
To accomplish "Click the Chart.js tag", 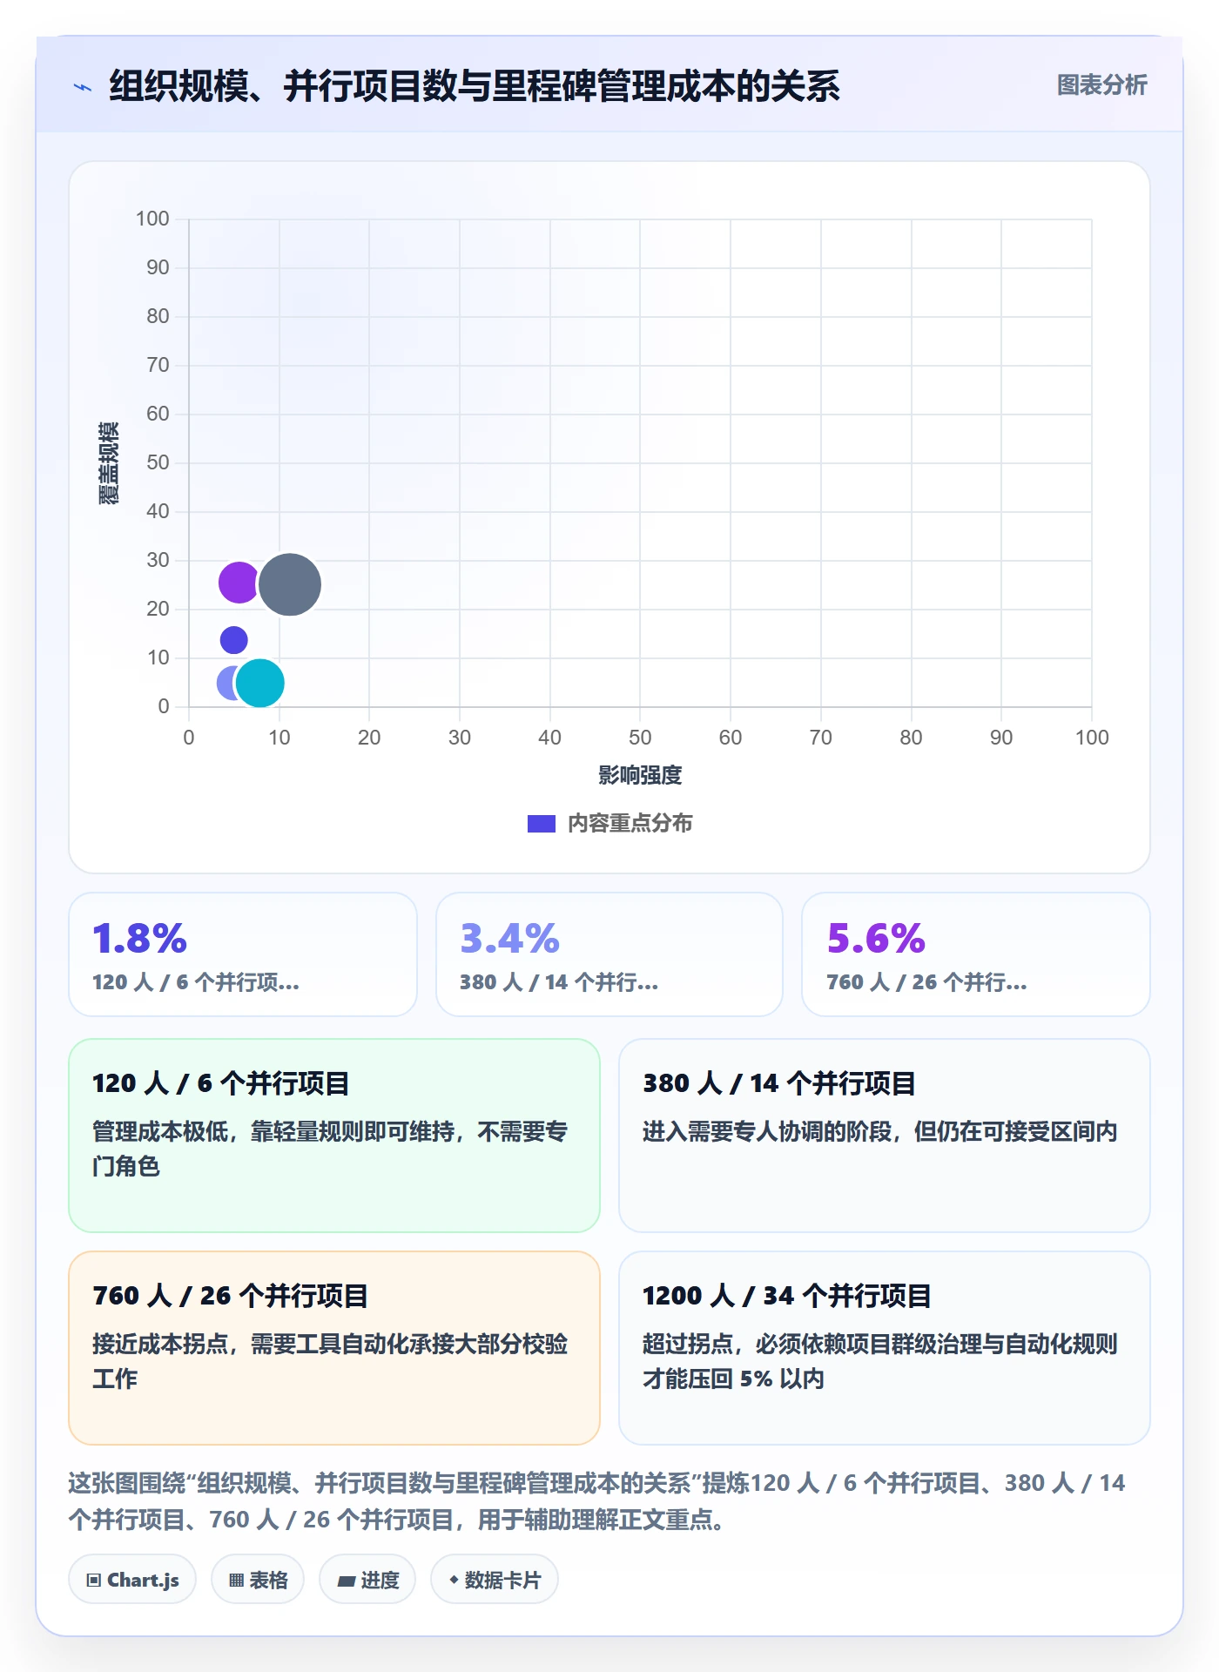I will point(132,1580).
